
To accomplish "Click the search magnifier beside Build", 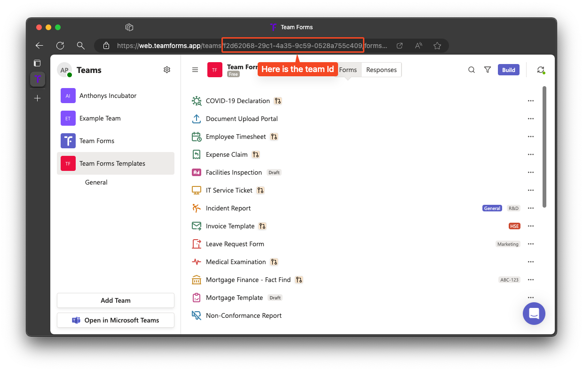I will coord(472,70).
